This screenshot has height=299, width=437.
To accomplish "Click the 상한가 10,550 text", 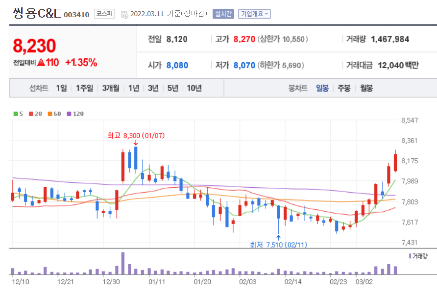I will point(283,39).
